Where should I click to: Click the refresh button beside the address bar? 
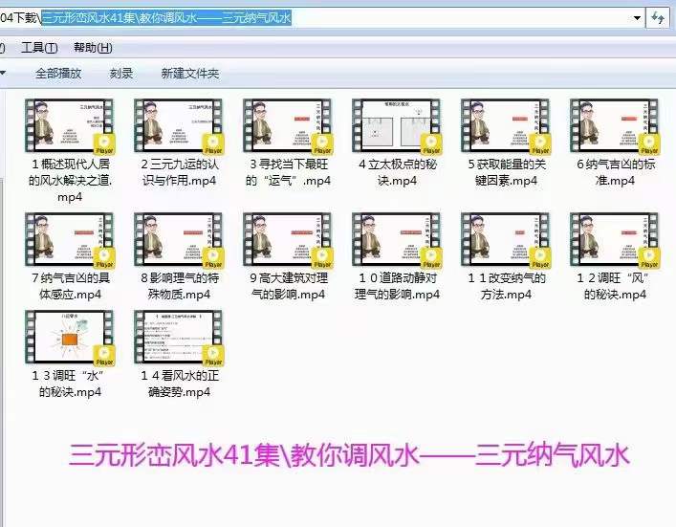659,17
